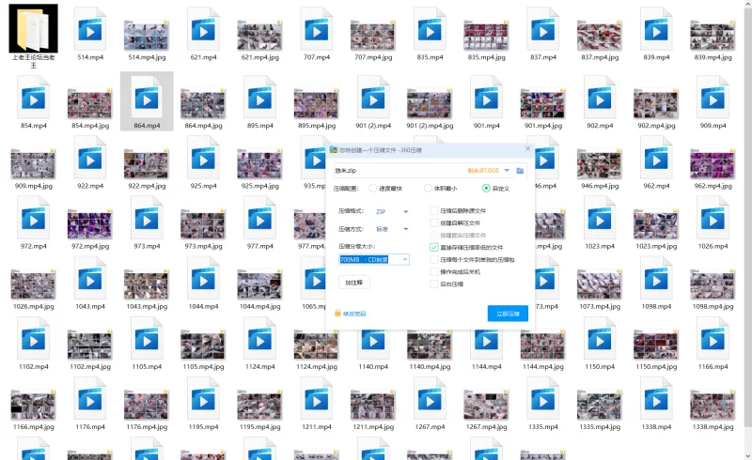Select the 835.mp4 video file icon

(x=430, y=30)
